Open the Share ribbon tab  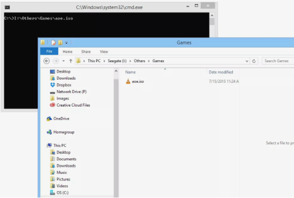[x=86, y=52]
